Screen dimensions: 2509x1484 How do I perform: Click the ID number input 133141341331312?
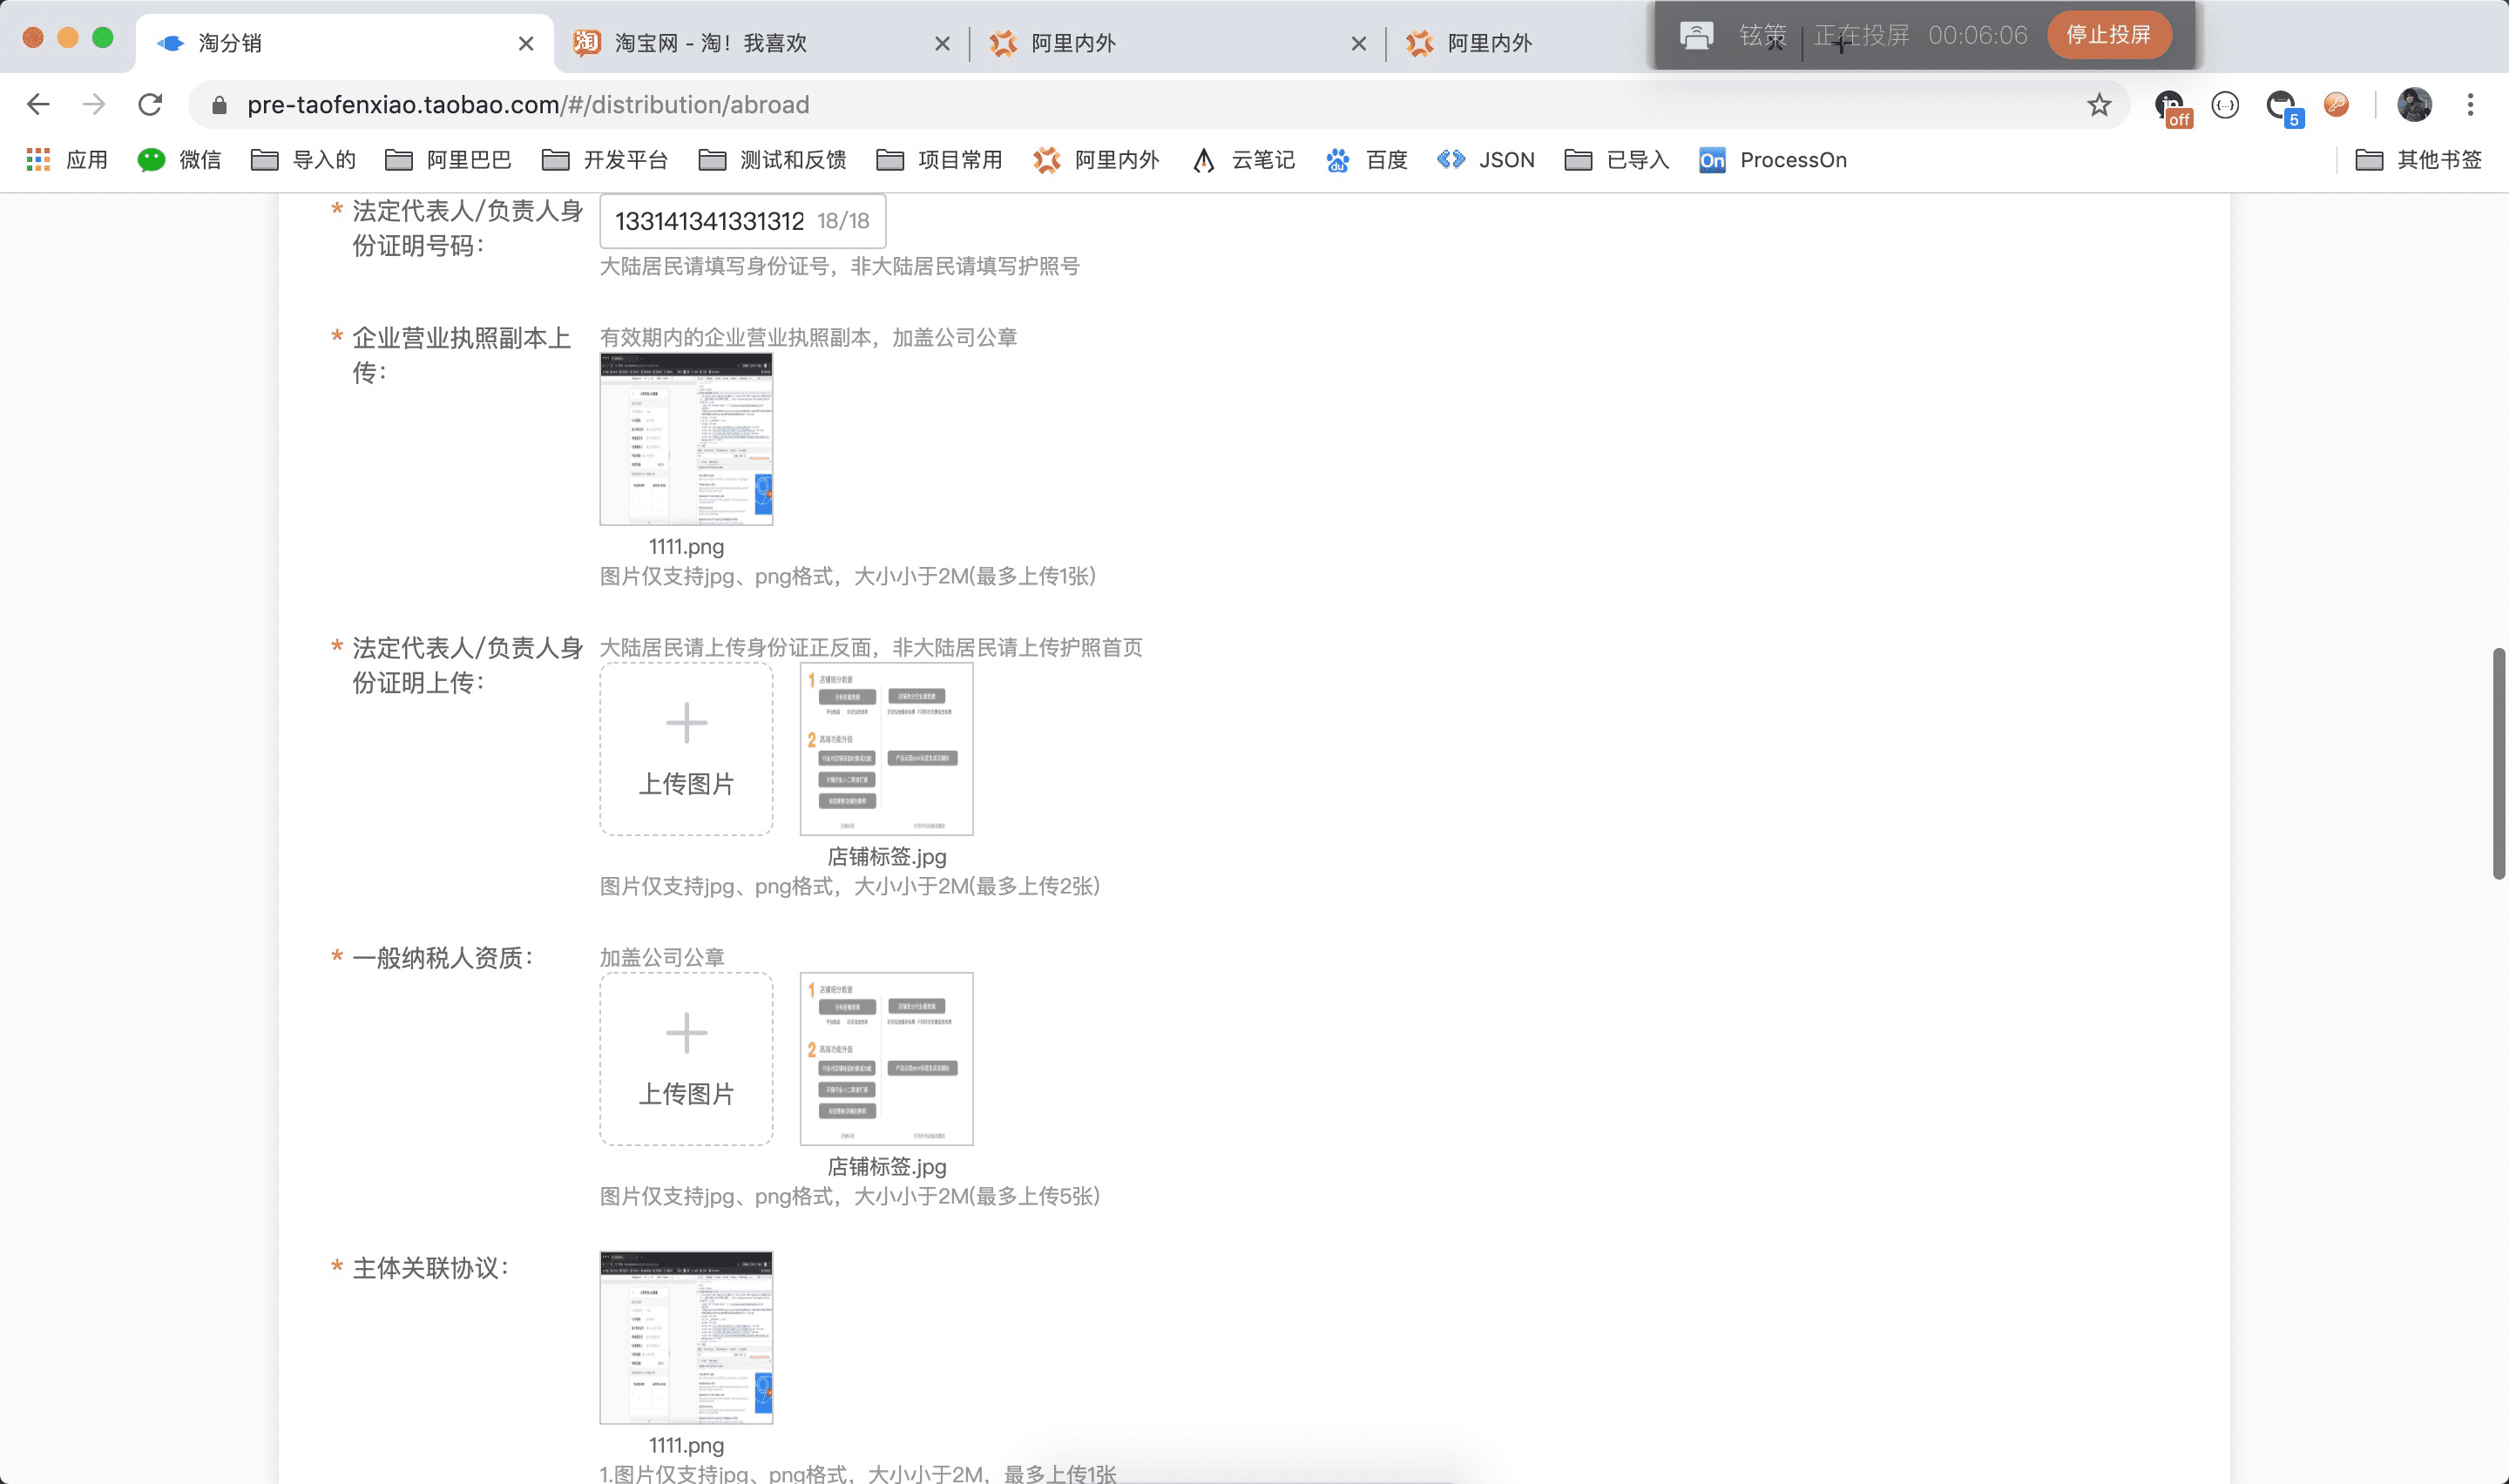coord(742,221)
